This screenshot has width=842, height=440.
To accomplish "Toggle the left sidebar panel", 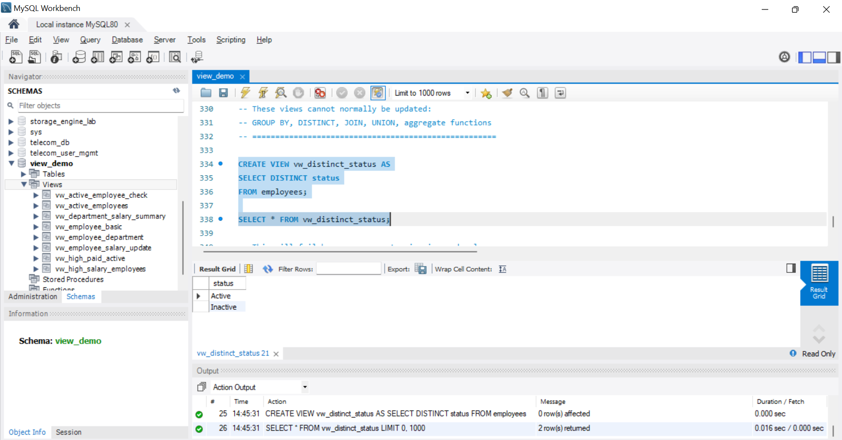I will 805,57.
